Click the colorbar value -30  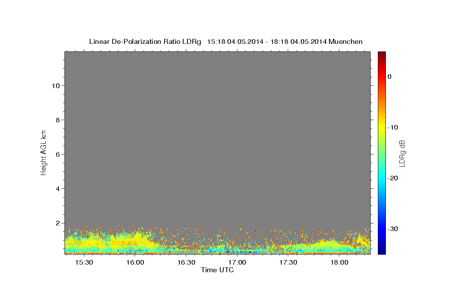(393, 229)
